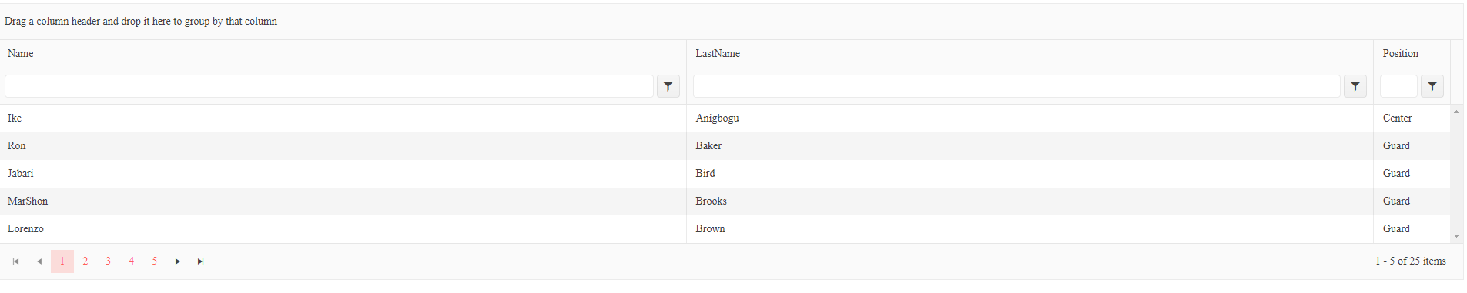Click the scrollbar down arrow

coord(1456,236)
